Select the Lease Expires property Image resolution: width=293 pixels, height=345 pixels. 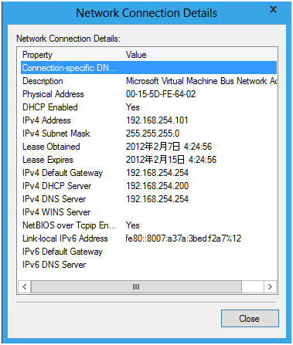pyautogui.click(x=48, y=160)
